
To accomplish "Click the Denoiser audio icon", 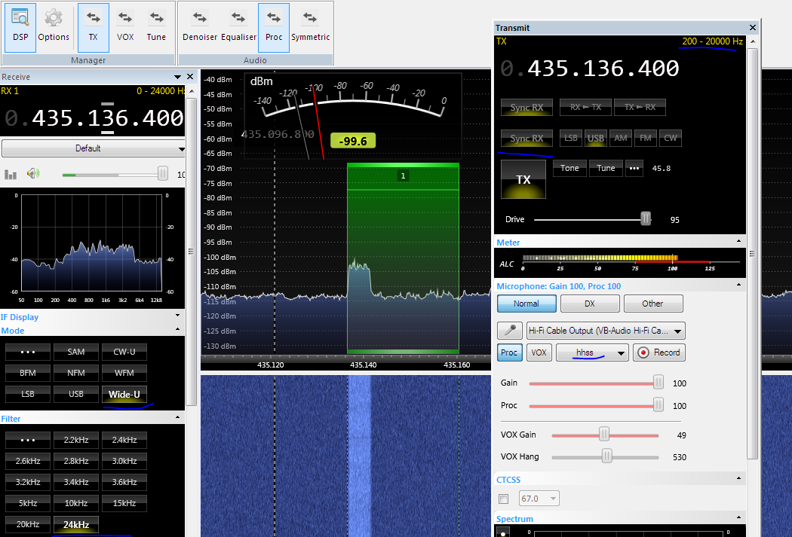I will [x=200, y=26].
